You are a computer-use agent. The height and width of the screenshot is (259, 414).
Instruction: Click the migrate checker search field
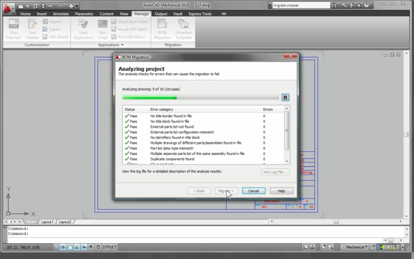coord(301,5)
